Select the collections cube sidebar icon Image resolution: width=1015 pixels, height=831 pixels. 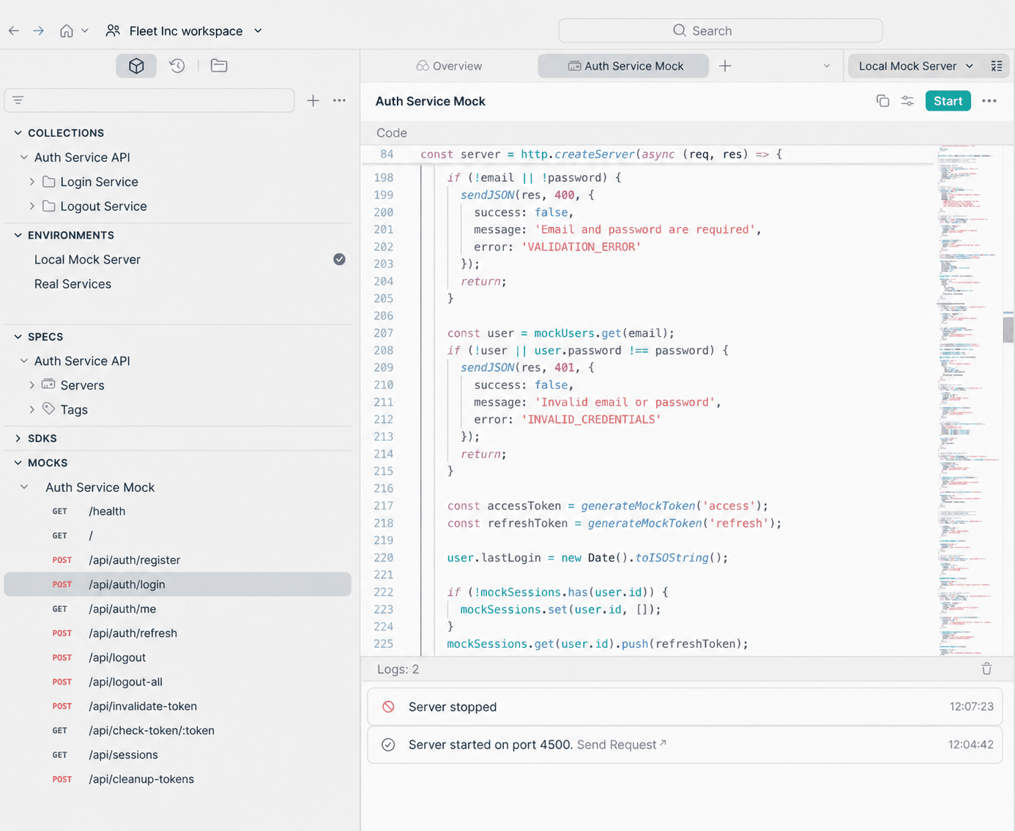136,66
